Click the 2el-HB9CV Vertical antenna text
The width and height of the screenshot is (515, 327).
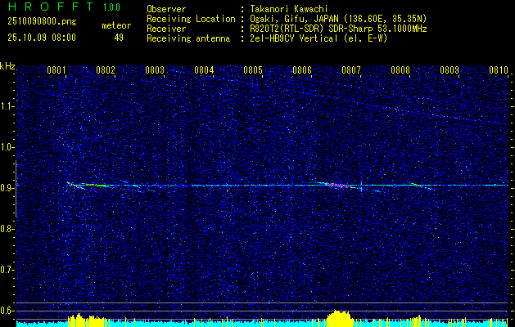point(318,38)
